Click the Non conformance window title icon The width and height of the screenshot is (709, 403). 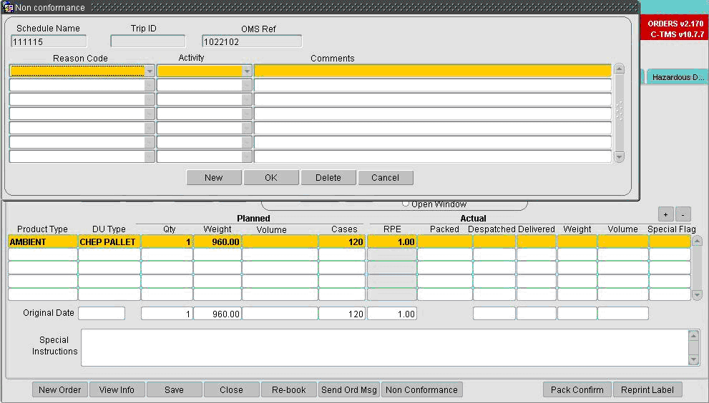(8, 7)
